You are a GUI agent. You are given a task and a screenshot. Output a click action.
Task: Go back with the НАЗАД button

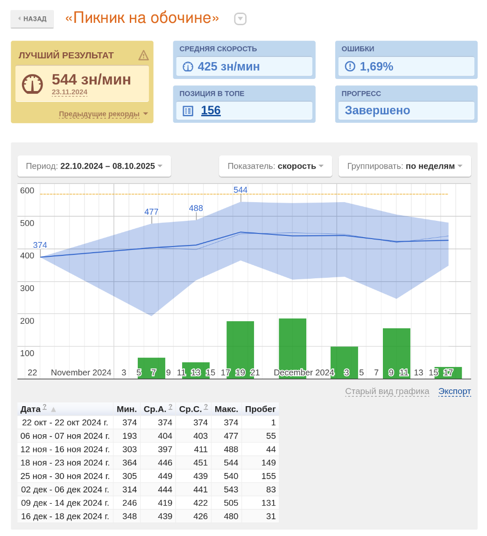pyautogui.click(x=32, y=19)
